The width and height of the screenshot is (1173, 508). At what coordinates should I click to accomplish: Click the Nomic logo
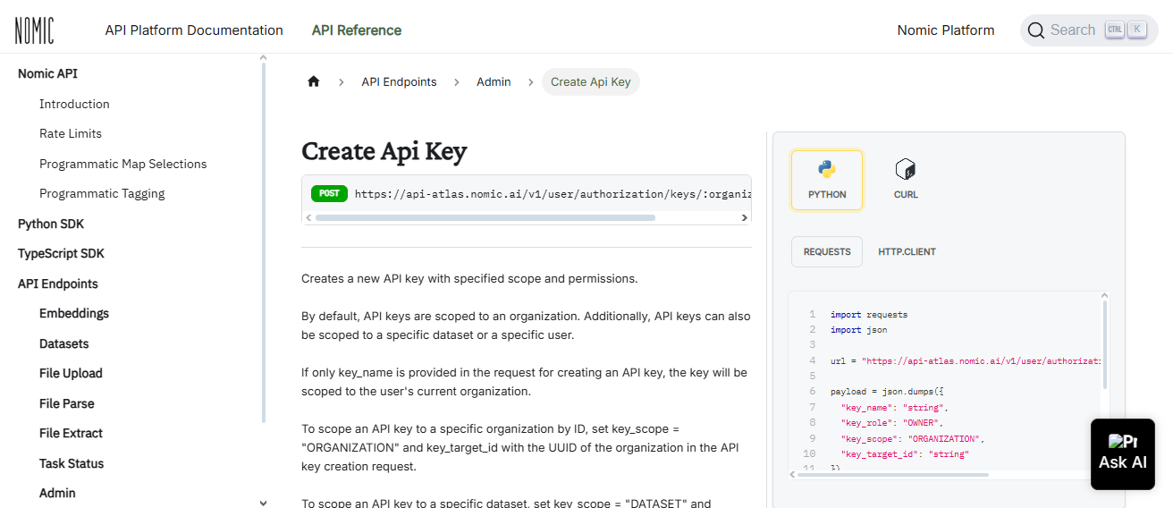[34, 30]
